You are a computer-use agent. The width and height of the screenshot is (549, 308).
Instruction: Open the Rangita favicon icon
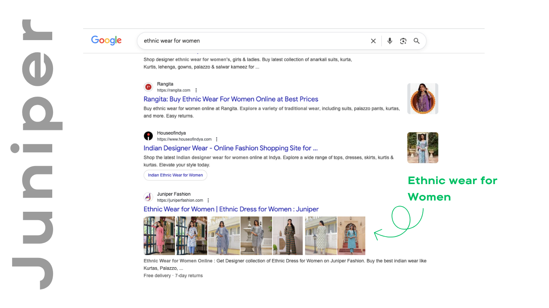tap(148, 87)
